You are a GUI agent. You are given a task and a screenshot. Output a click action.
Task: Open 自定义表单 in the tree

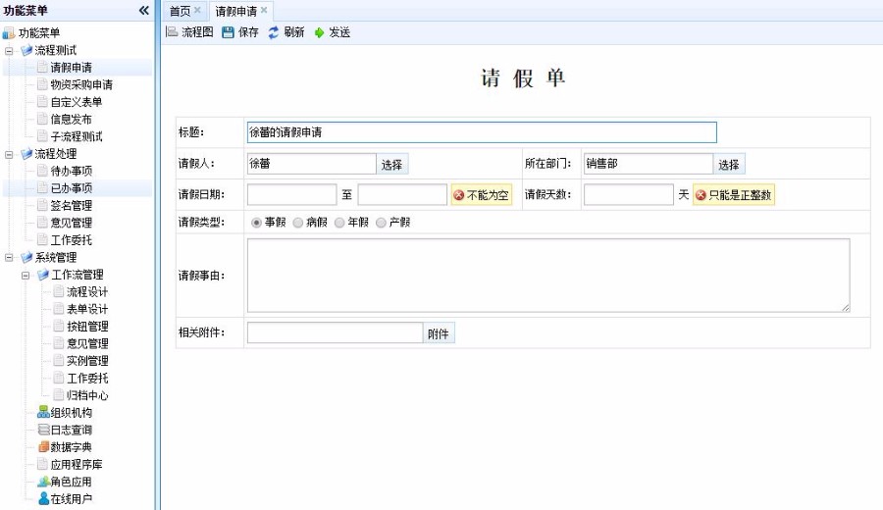tap(76, 102)
